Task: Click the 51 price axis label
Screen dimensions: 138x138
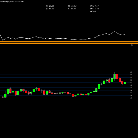Action: pos(131,80)
